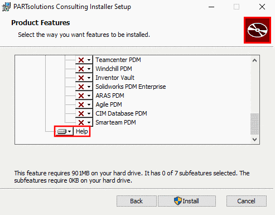Select Smarteam PDM tree item
The height and width of the screenshot is (215, 275).
(115, 122)
